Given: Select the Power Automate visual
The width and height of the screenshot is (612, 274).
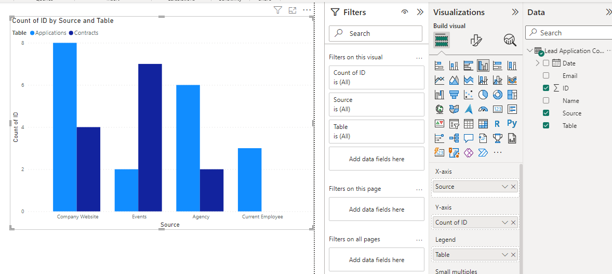Looking at the screenshot, I should (x=483, y=152).
